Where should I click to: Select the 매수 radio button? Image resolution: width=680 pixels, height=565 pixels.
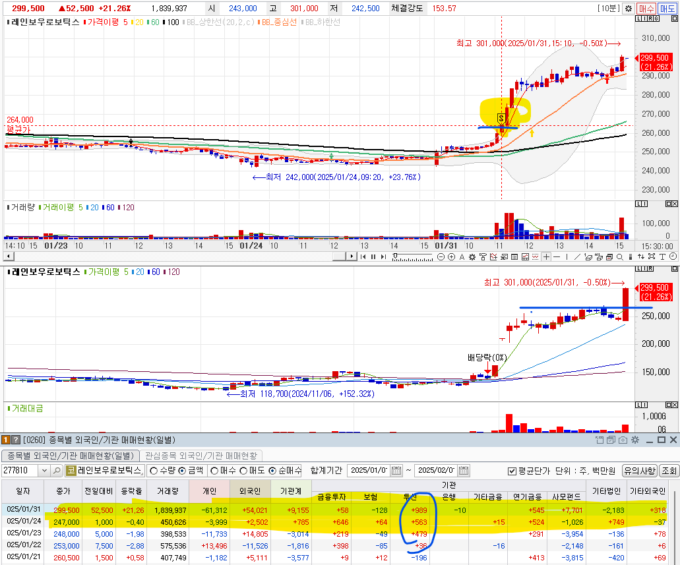pyautogui.click(x=214, y=471)
